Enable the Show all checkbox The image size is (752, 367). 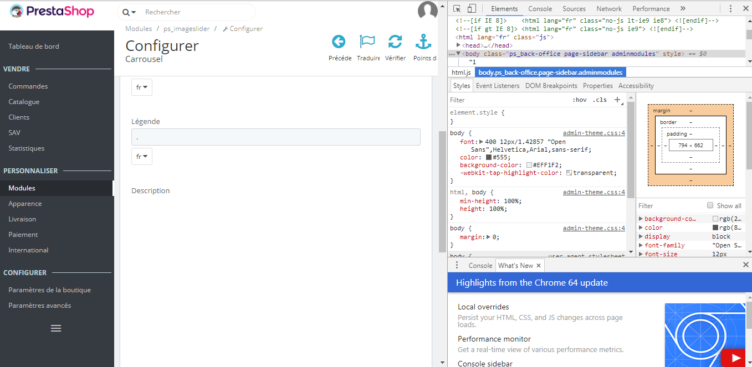710,205
